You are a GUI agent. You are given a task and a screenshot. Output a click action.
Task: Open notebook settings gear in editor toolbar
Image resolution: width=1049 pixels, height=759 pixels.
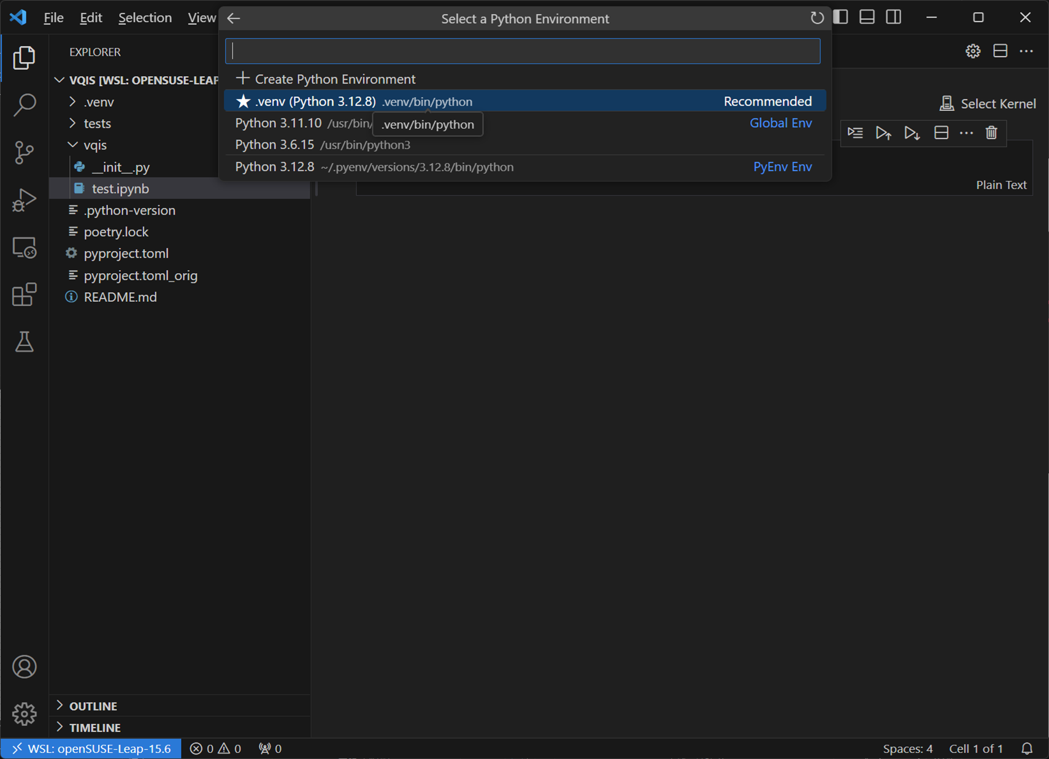tap(973, 51)
